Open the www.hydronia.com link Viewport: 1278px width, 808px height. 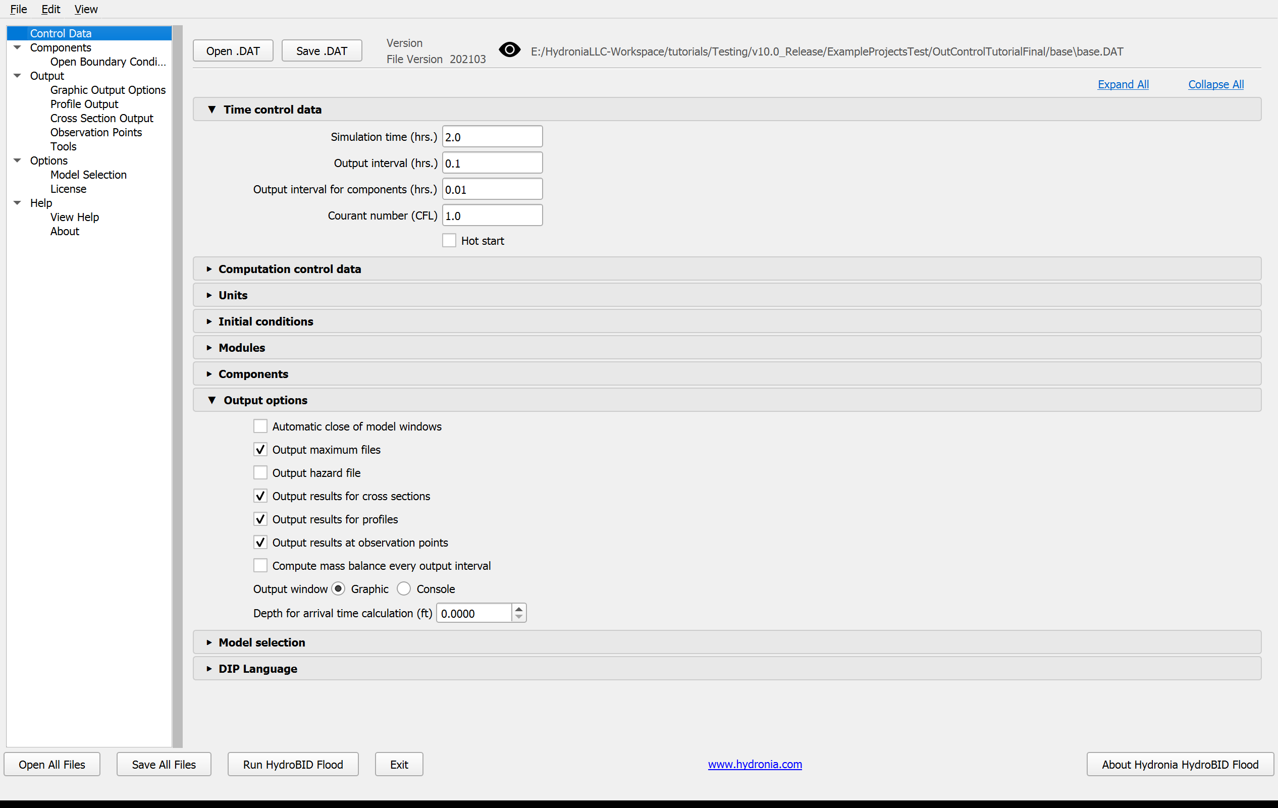(755, 764)
